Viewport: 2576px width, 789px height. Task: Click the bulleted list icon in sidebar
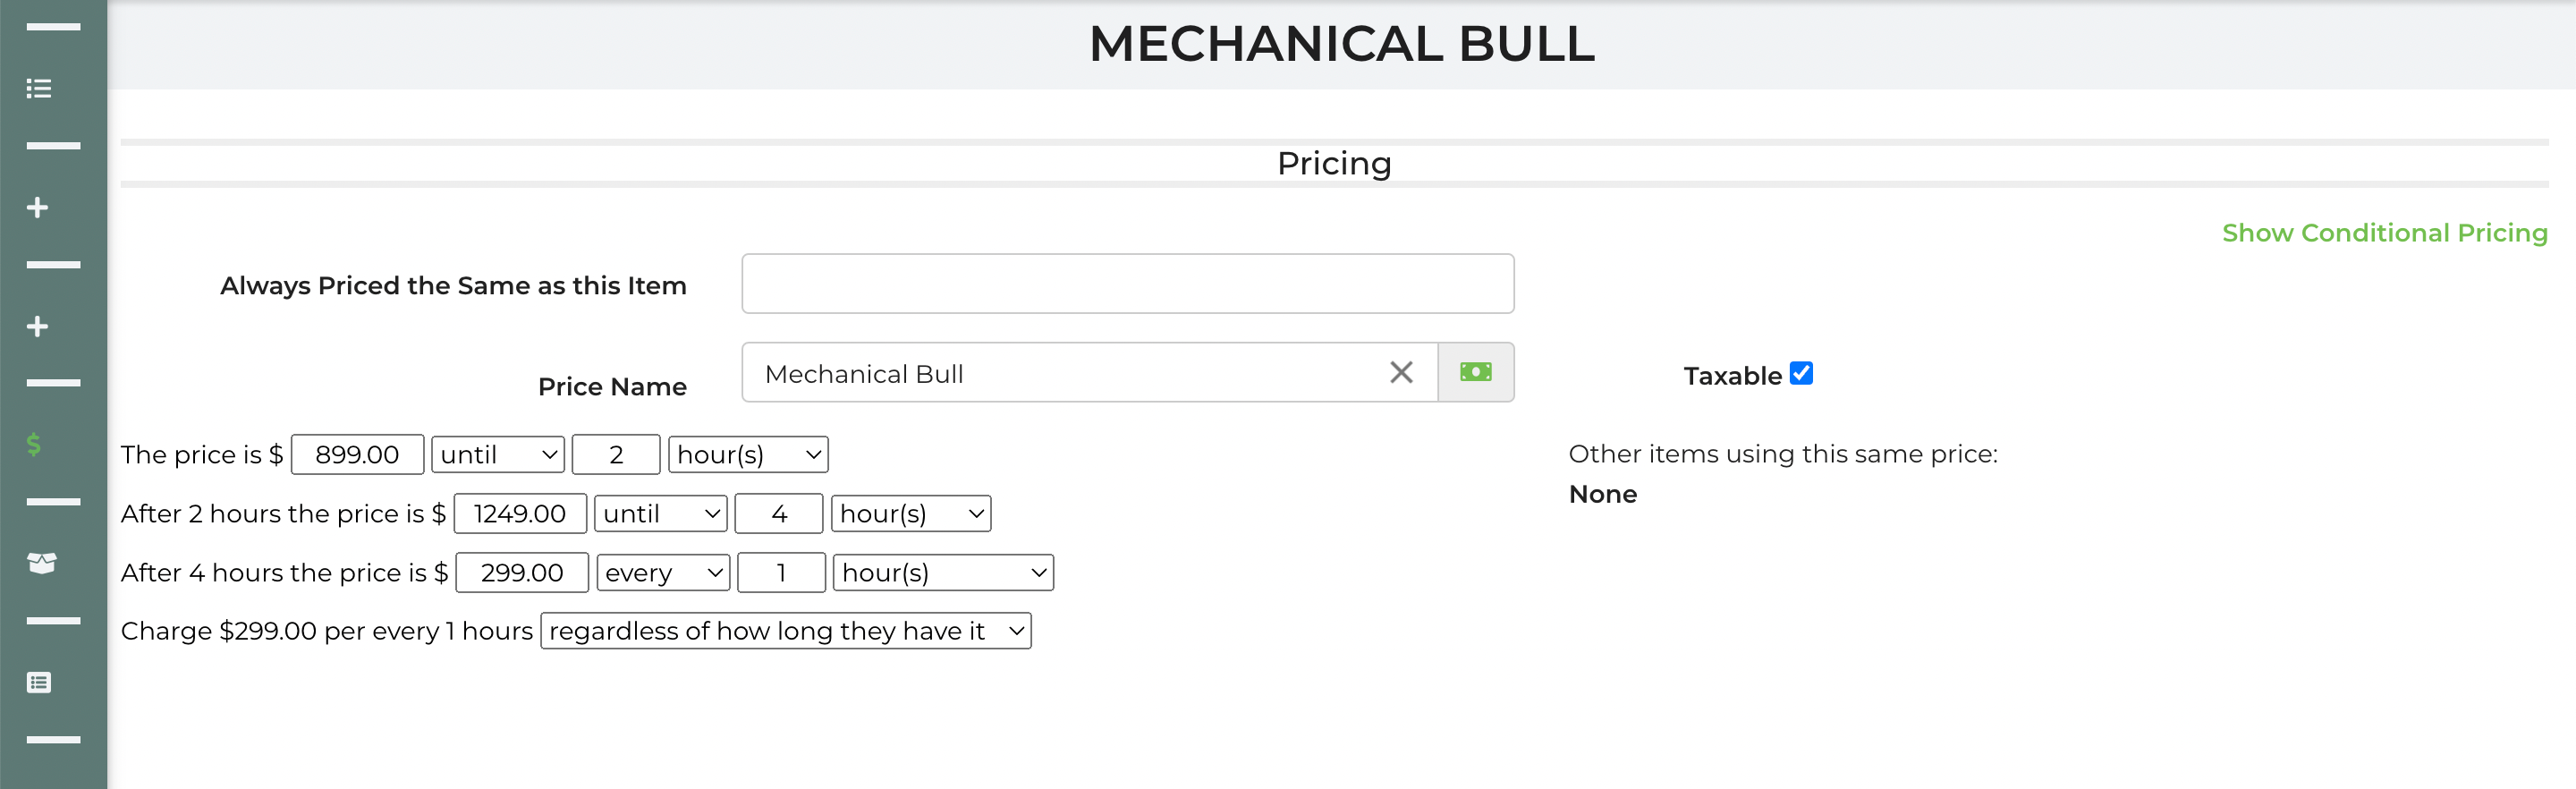point(39,89)
